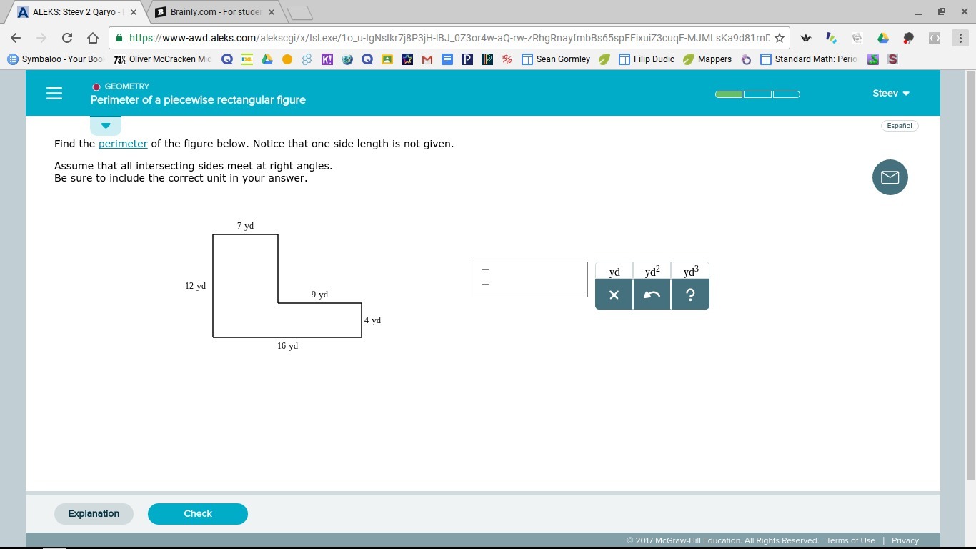Expand the Steev account dropdown
The width and height of the screenshot is (976, 549).
891,93
